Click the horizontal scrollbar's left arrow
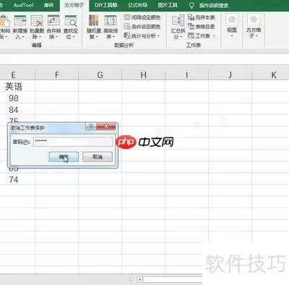Screen dimensions: 289x285 click(x=139, y=279)
